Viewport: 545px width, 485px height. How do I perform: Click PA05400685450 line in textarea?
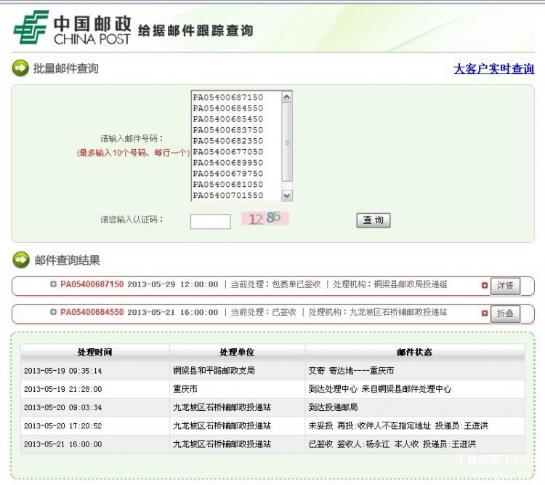(x=228, y=119)
